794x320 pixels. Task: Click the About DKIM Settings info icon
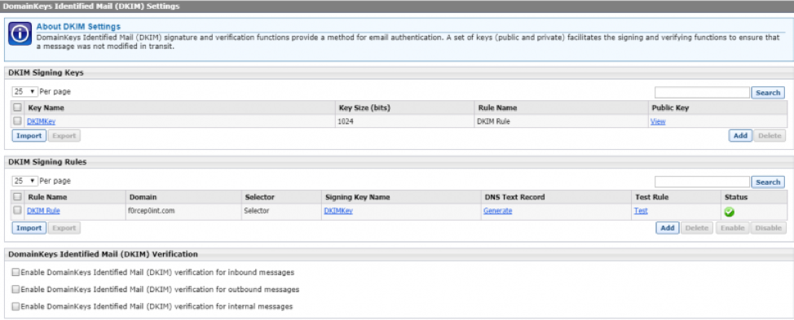(x=20, y=34)
